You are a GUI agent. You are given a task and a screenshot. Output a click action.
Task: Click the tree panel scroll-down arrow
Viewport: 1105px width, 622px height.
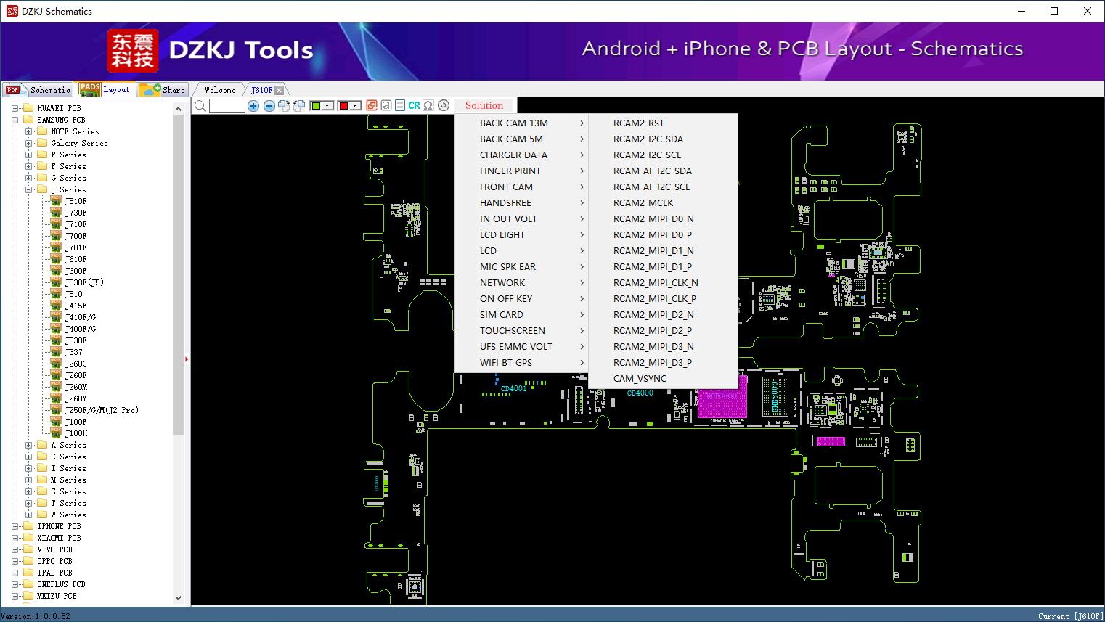click(x=179, y=598)
